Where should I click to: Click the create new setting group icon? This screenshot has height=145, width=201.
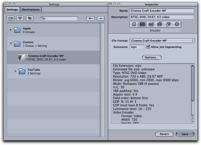tap(11, 18)
